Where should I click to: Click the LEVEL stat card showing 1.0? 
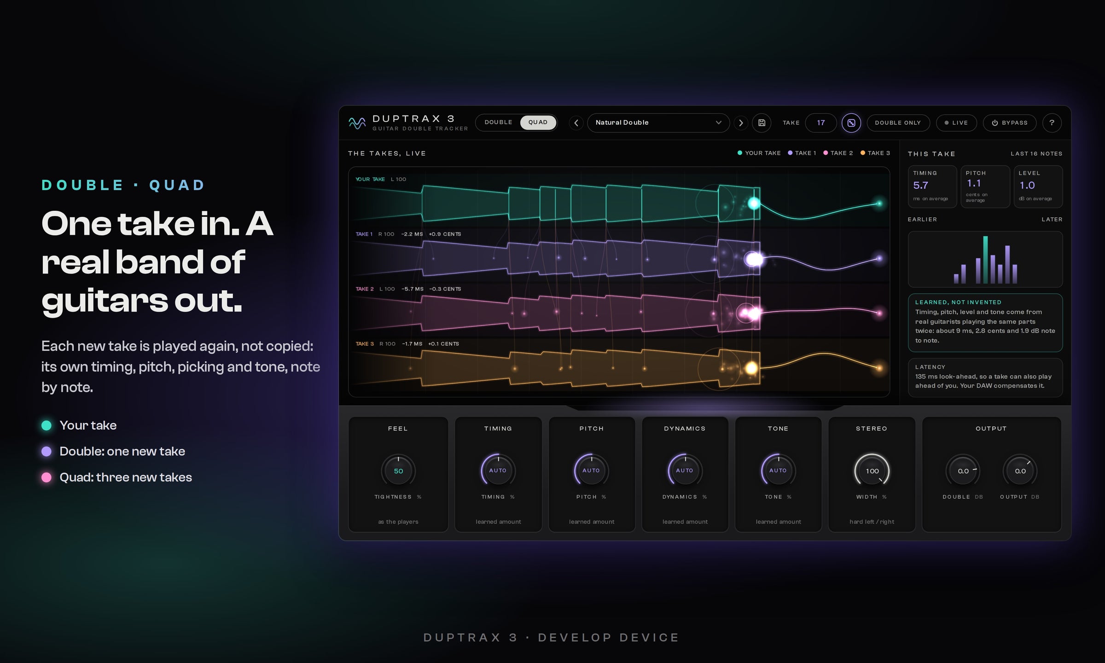pyautogui.click(x=1038, y=186)
